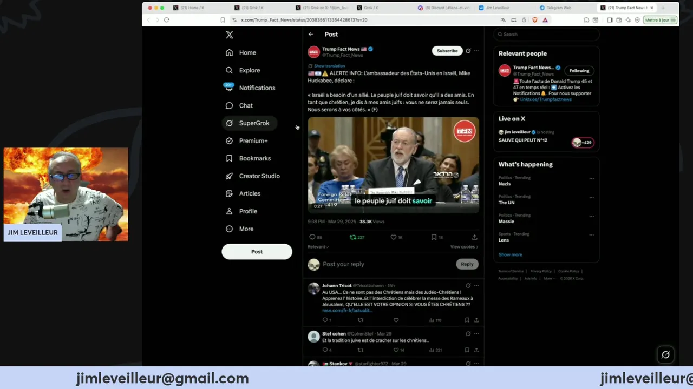The width and height of the screenshot is (693, 389).
Task: View analytics showing 118 on Tricot comment
Action: coord(435,320)
